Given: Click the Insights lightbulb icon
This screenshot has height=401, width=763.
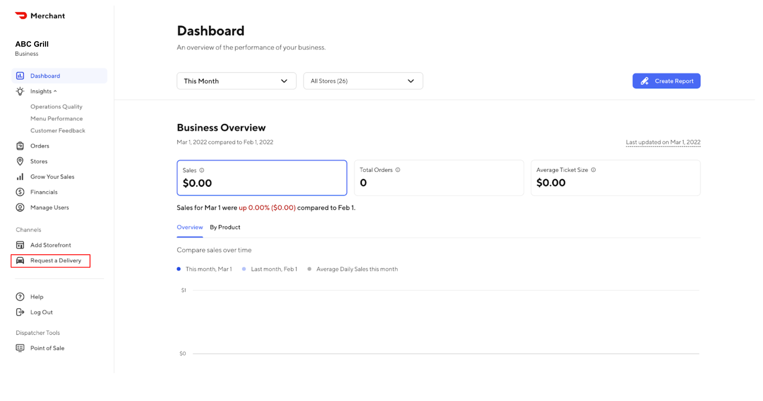Looking at the screenshot, I should pyautogui.click(x=20, y=91).
